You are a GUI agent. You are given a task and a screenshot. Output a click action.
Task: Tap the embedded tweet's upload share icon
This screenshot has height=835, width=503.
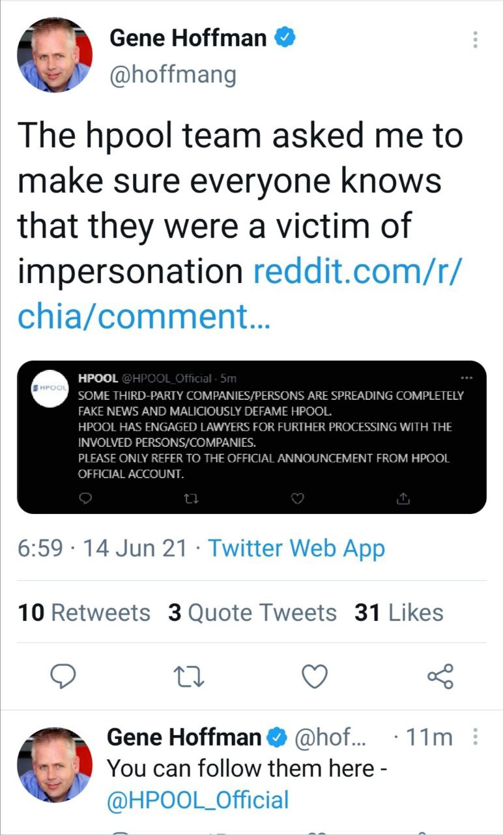(x=403, y=498)
